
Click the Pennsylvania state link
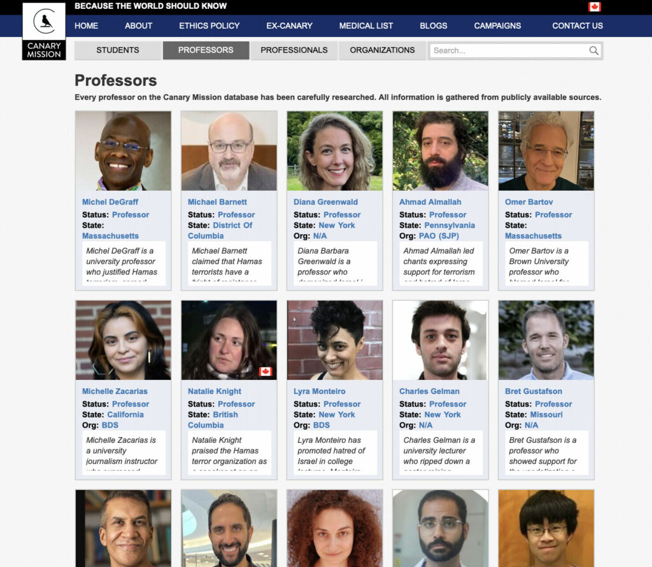(x=450, y=225)
